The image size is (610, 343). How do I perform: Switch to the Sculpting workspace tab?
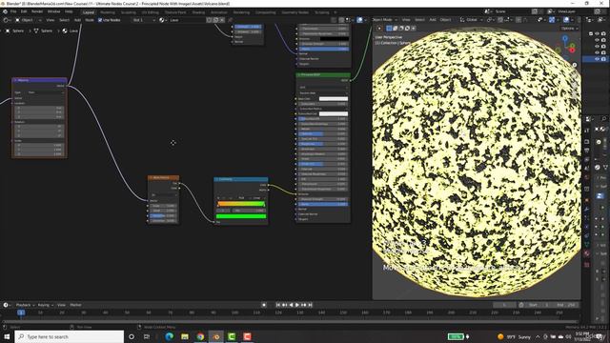(129, 12)
